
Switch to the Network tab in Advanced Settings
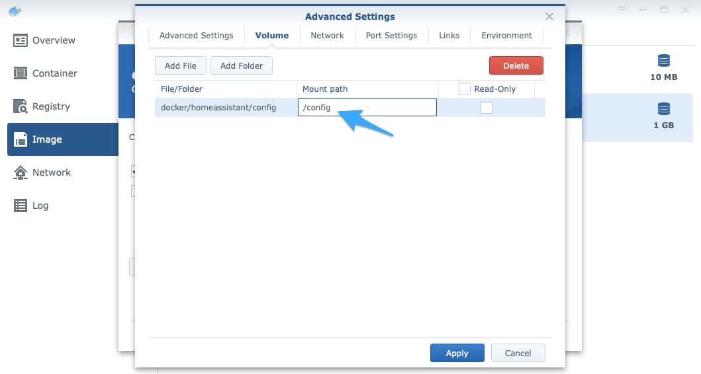(327, 35)
